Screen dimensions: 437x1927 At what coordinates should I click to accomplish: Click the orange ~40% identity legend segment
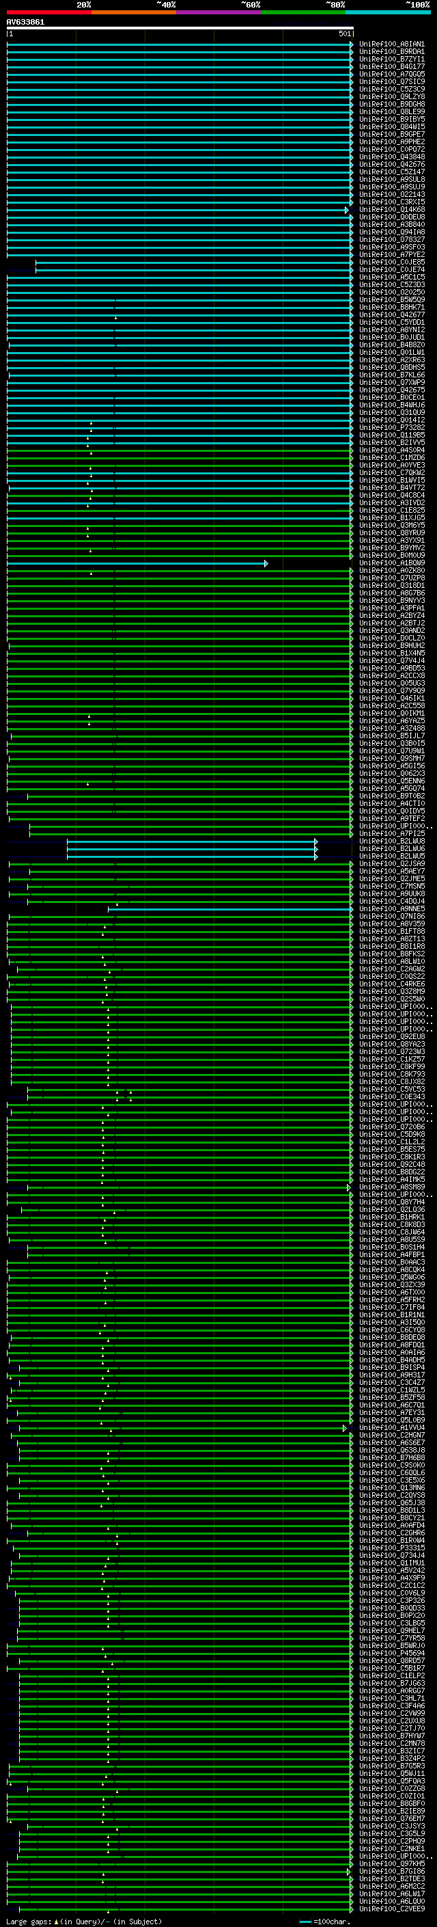pos(135,12)
